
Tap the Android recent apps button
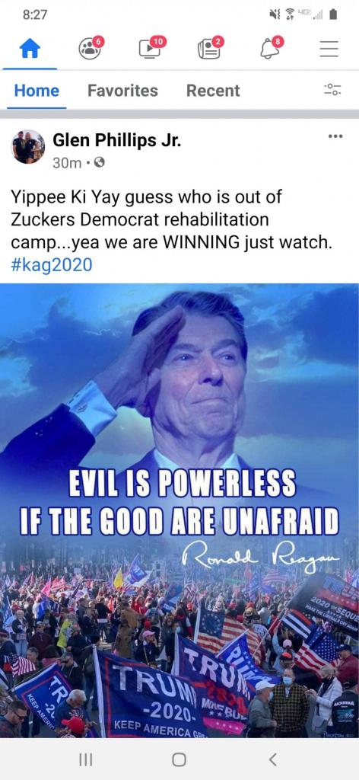click(x=86, y=759)
